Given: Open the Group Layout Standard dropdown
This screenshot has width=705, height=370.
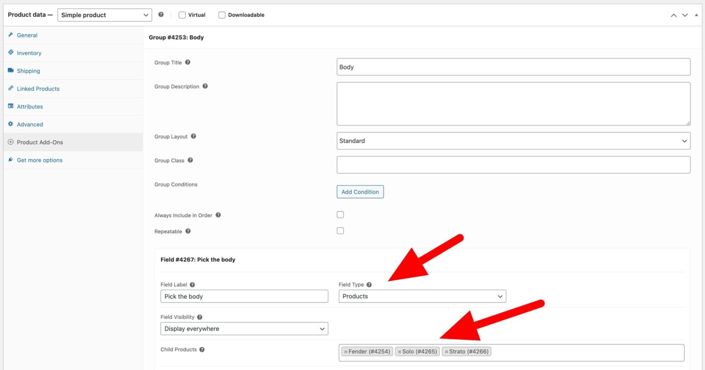Looking at the screenshot, I should (x=513, y=141).
